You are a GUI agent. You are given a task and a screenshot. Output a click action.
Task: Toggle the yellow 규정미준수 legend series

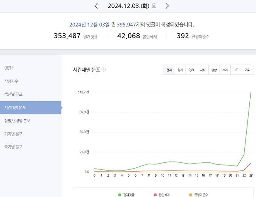[198, 195]
